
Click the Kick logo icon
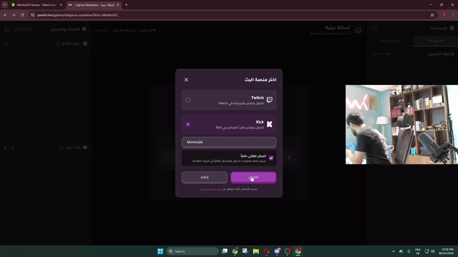pyautogui.click(x=269, y=124)
